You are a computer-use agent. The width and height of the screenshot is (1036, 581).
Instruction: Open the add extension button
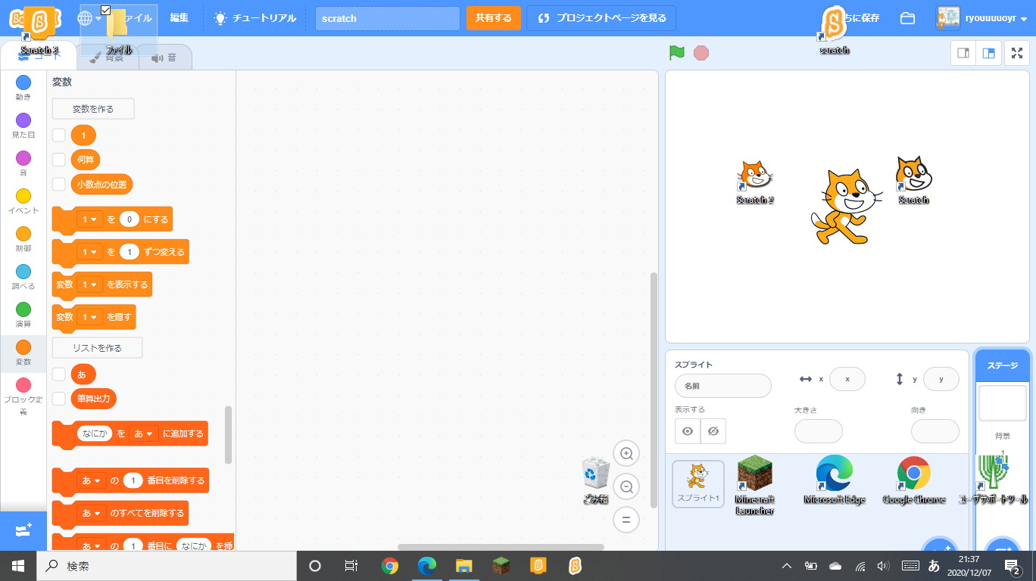[x=23, y=530]
